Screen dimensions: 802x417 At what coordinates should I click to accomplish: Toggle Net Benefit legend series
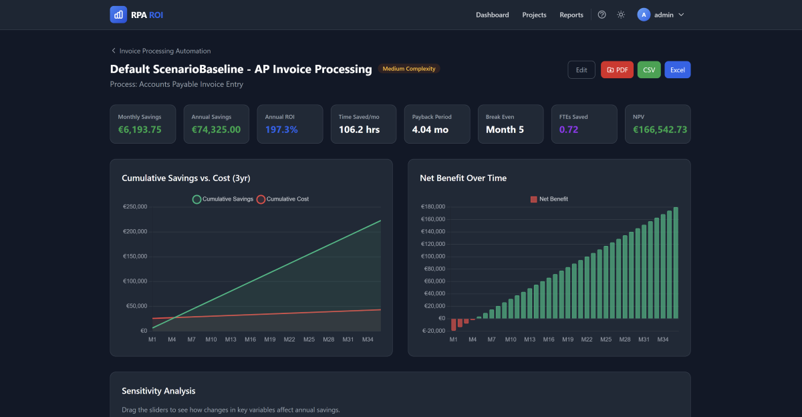(x=549, y=199)
